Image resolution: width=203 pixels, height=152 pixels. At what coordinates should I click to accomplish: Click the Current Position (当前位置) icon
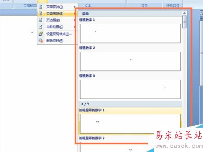(41, 27)
